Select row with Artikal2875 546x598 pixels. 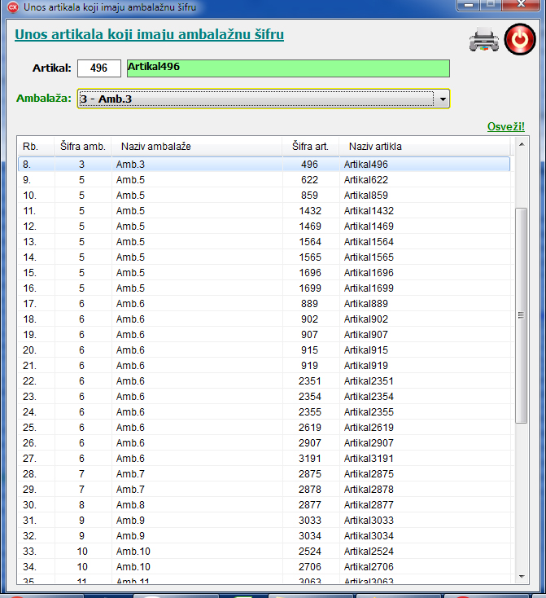pyautogui.click(x=264, y=474)
